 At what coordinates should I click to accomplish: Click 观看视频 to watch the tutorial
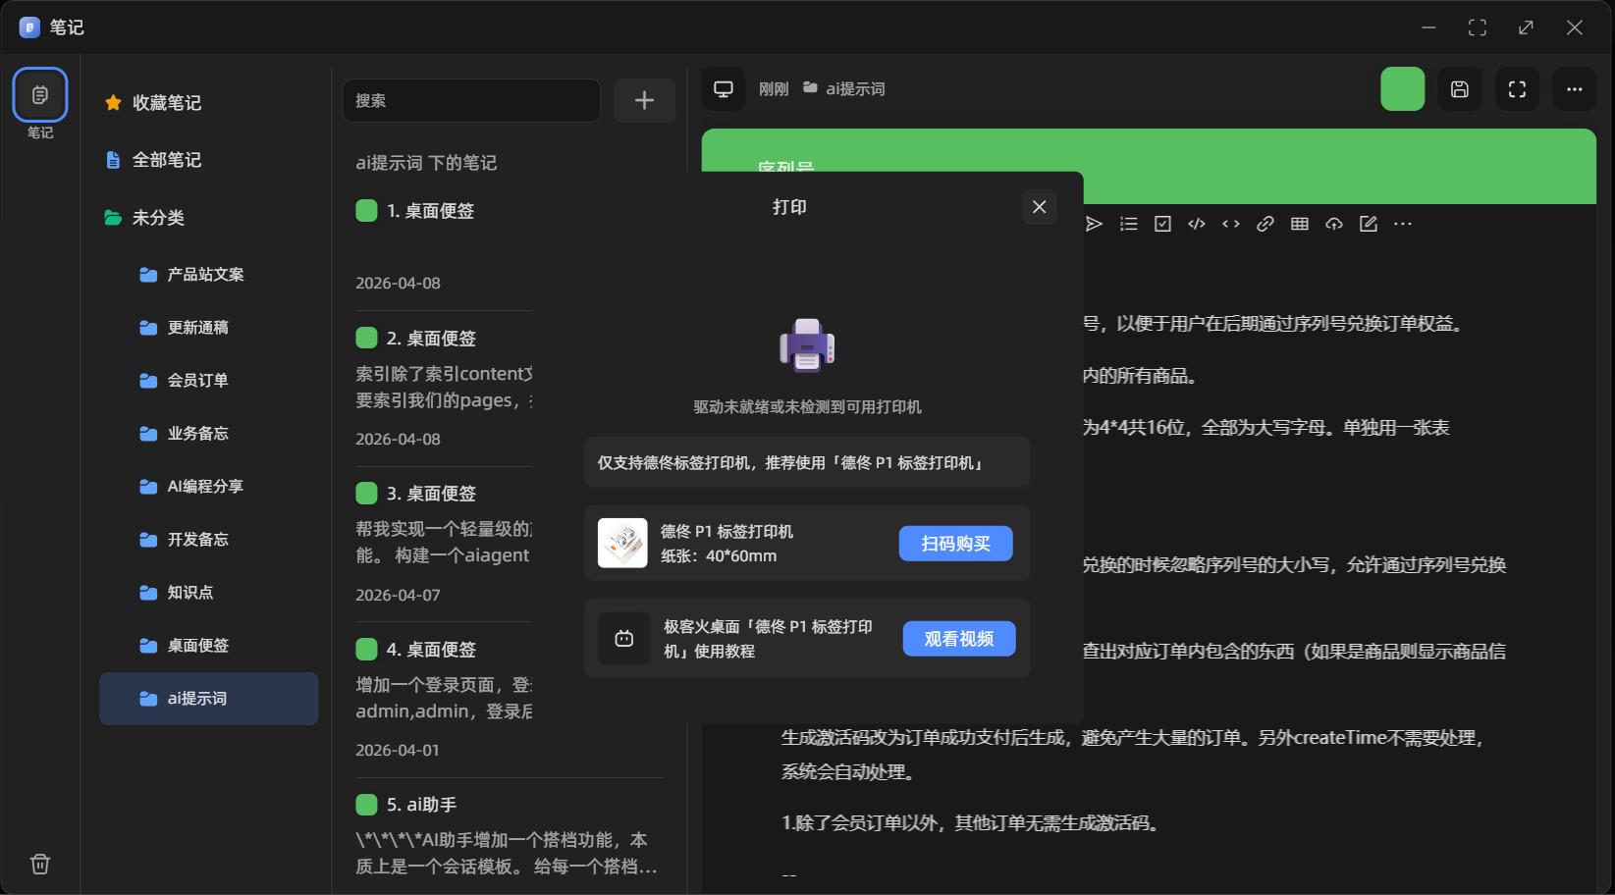[958, 638]
